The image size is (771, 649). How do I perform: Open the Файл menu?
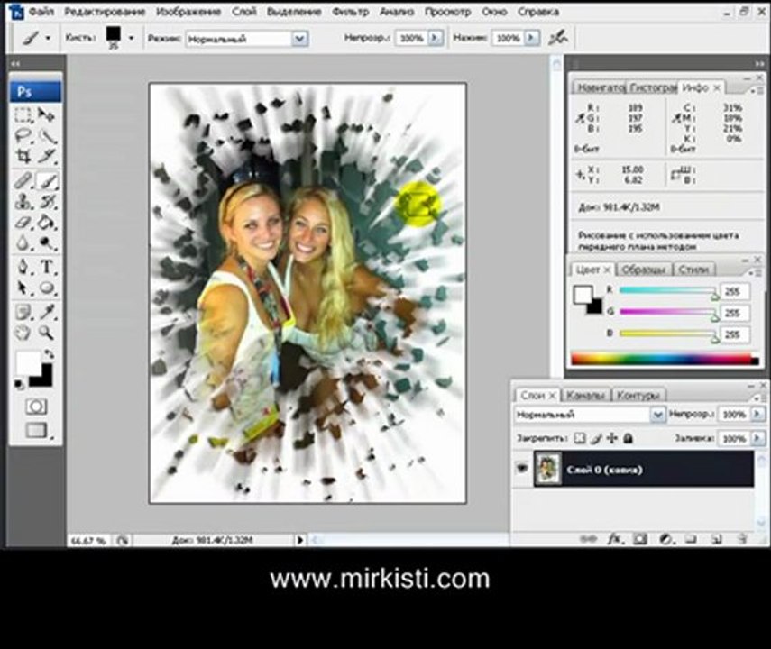pos(41,12)
